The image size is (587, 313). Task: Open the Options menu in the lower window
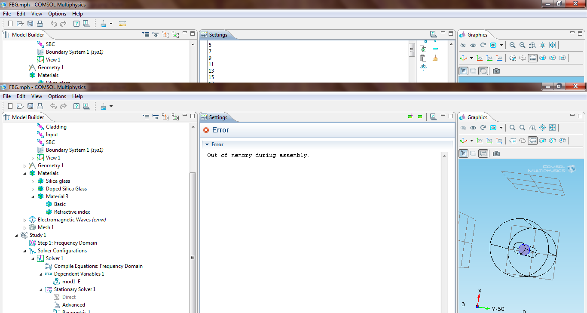click(57, 96)
